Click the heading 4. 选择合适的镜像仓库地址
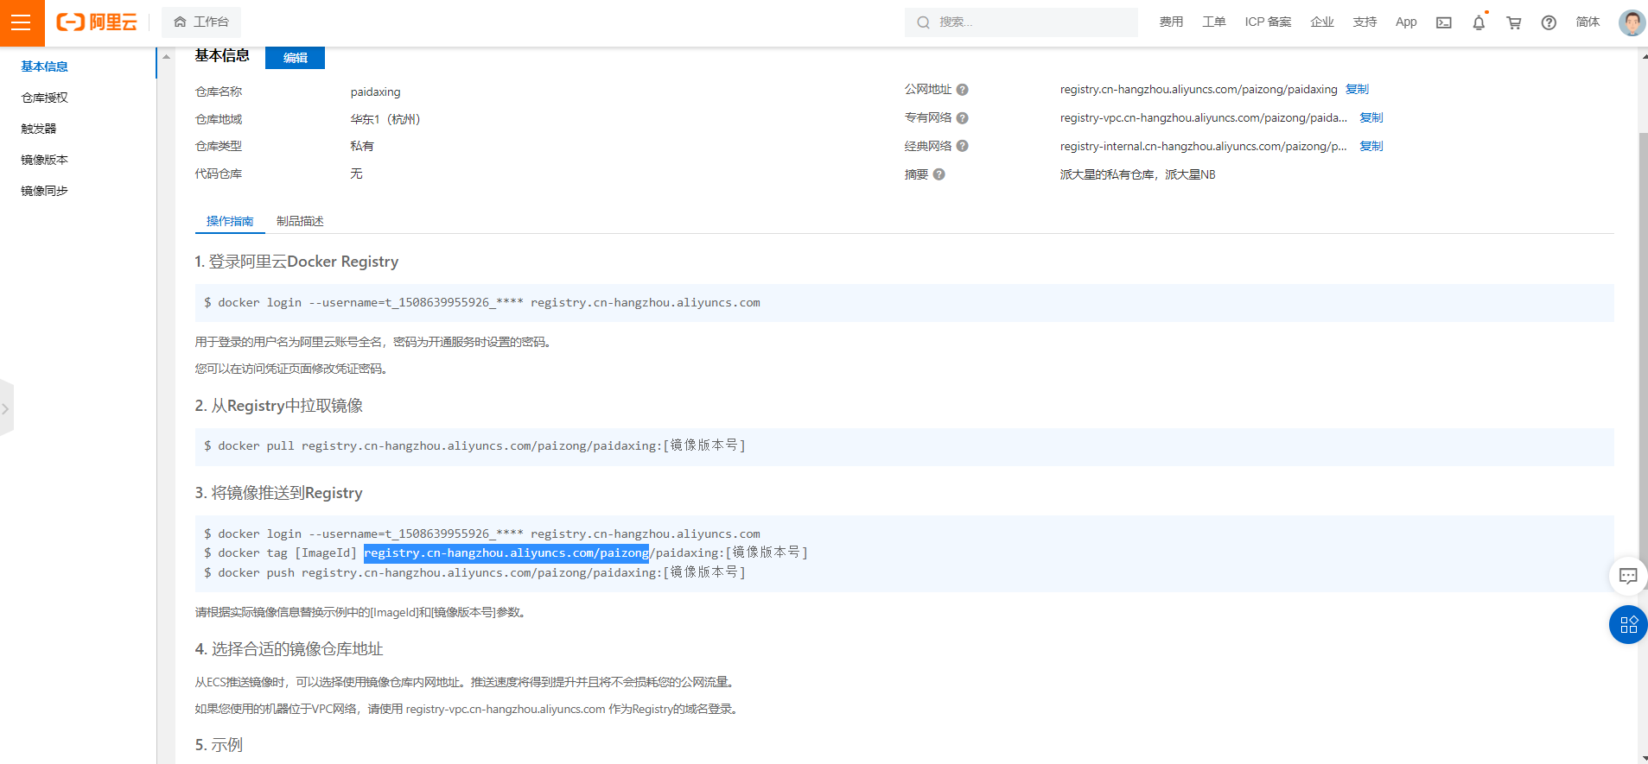This screenshot has height=764, width=1648. (289, 649)
